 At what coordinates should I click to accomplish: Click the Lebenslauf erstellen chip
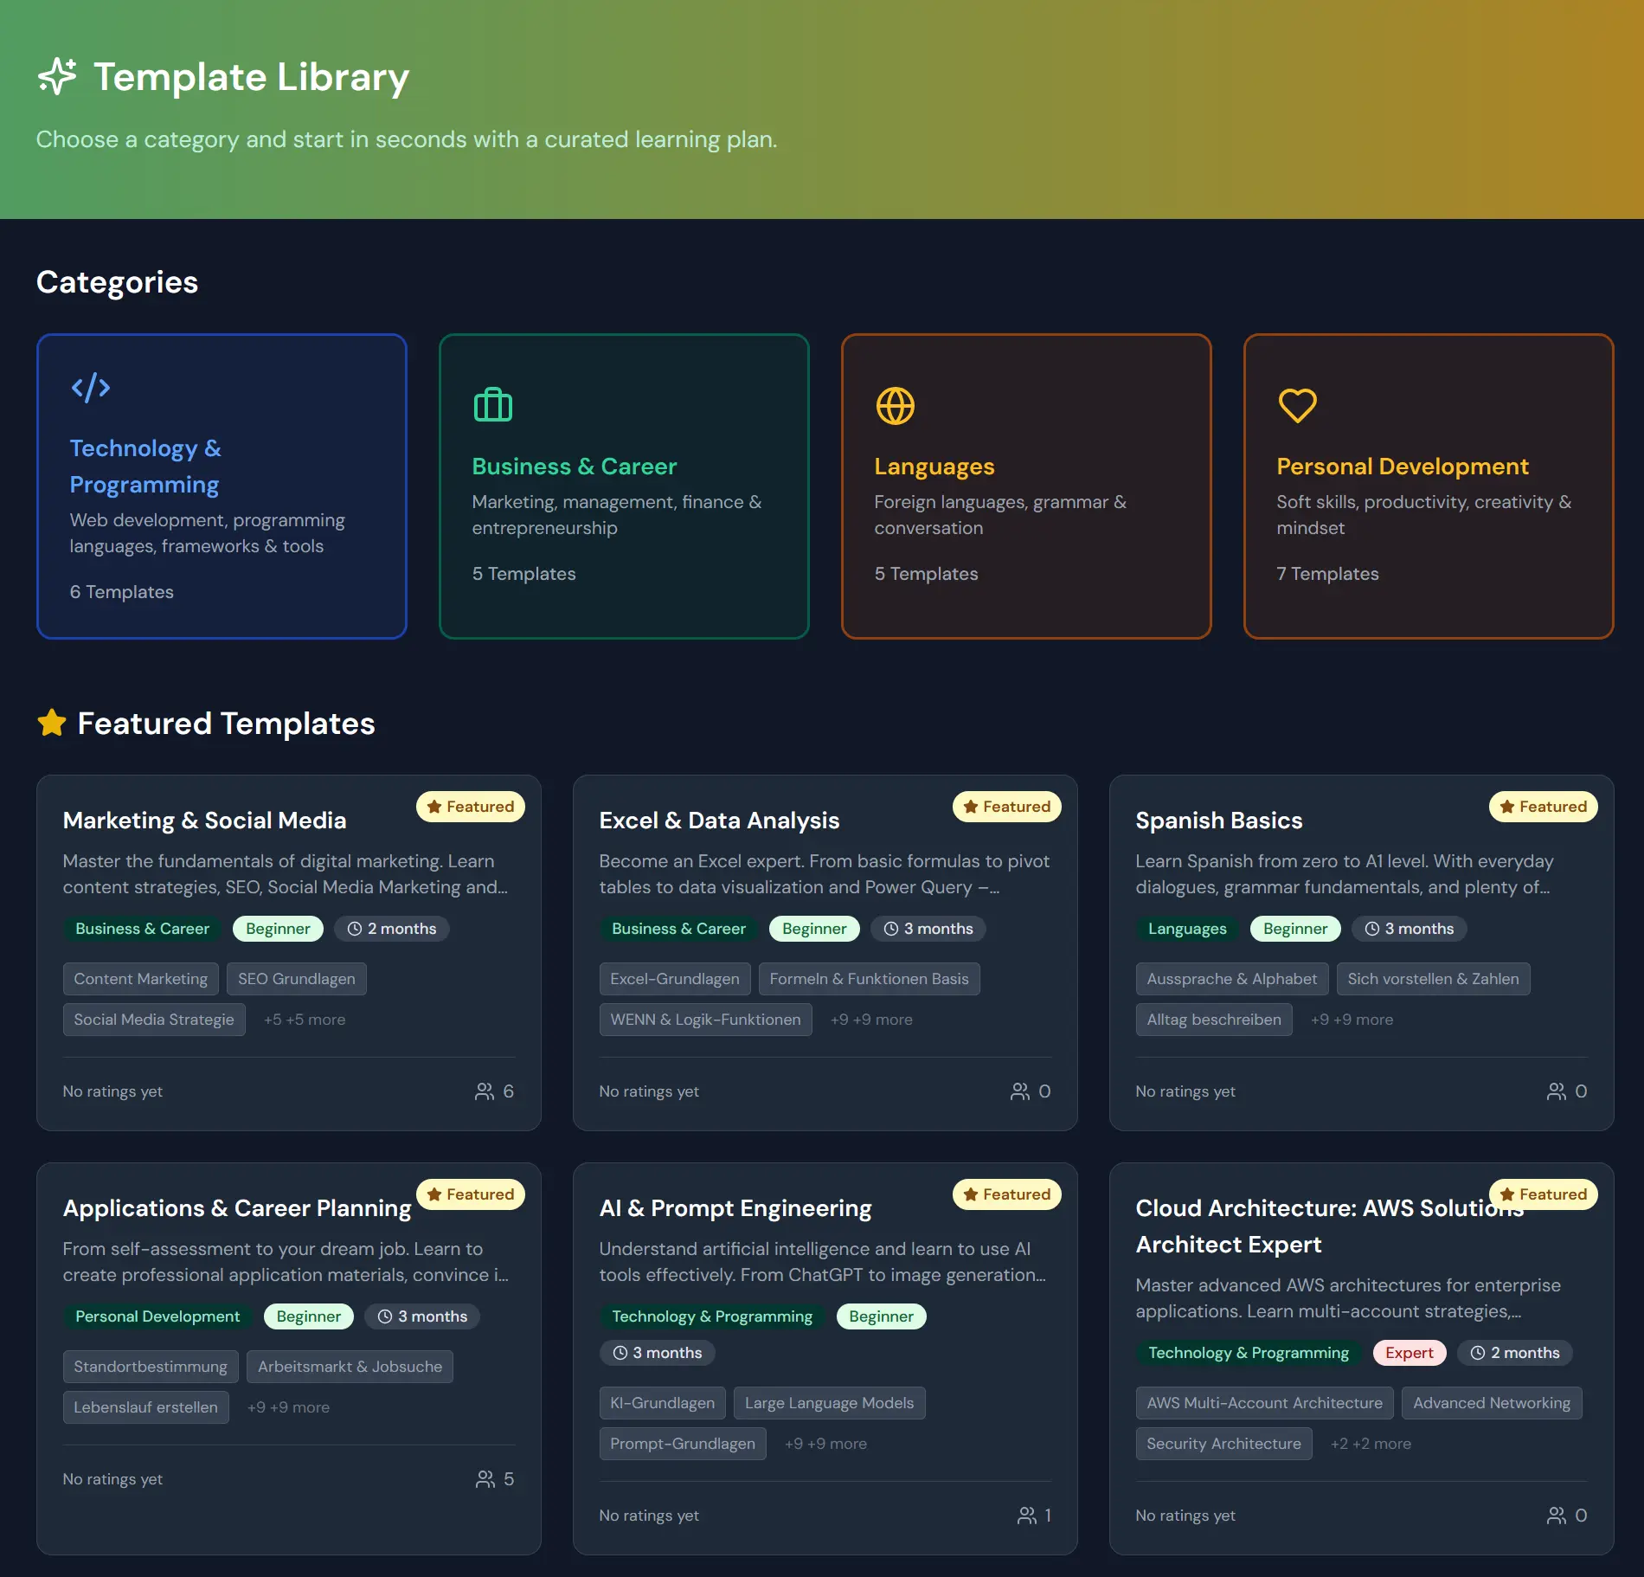(x=146, y=1407)
